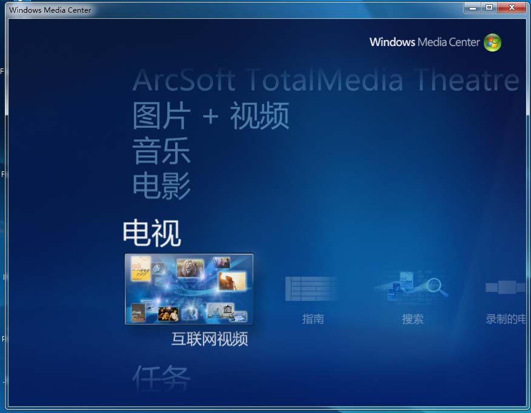Click the Windows Media Center title bar text
Image resolution: width=531 pixels, height=413 pixels.
tap(50, 10)
